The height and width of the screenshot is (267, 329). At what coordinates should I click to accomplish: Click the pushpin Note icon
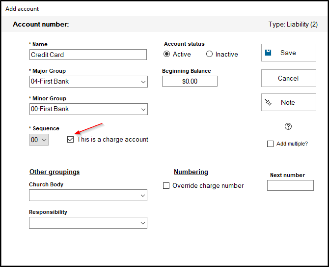(x=268, y=102)
